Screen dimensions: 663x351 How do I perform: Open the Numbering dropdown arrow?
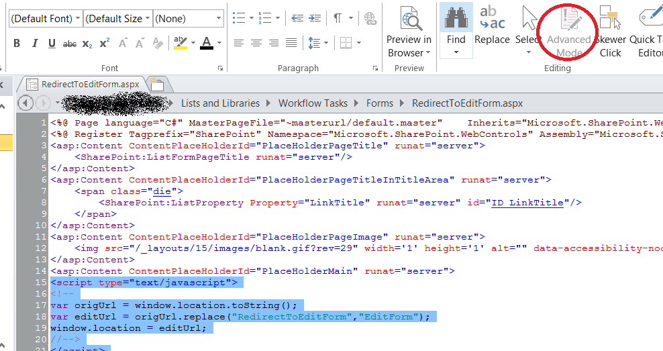[278, 17]
